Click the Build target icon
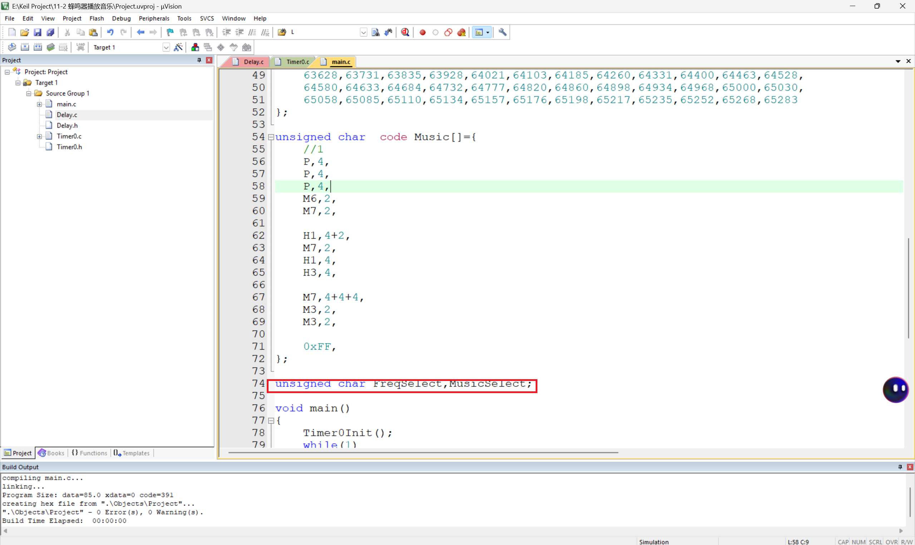Screen dimensions: 915x545 click(x=25, y=47)
